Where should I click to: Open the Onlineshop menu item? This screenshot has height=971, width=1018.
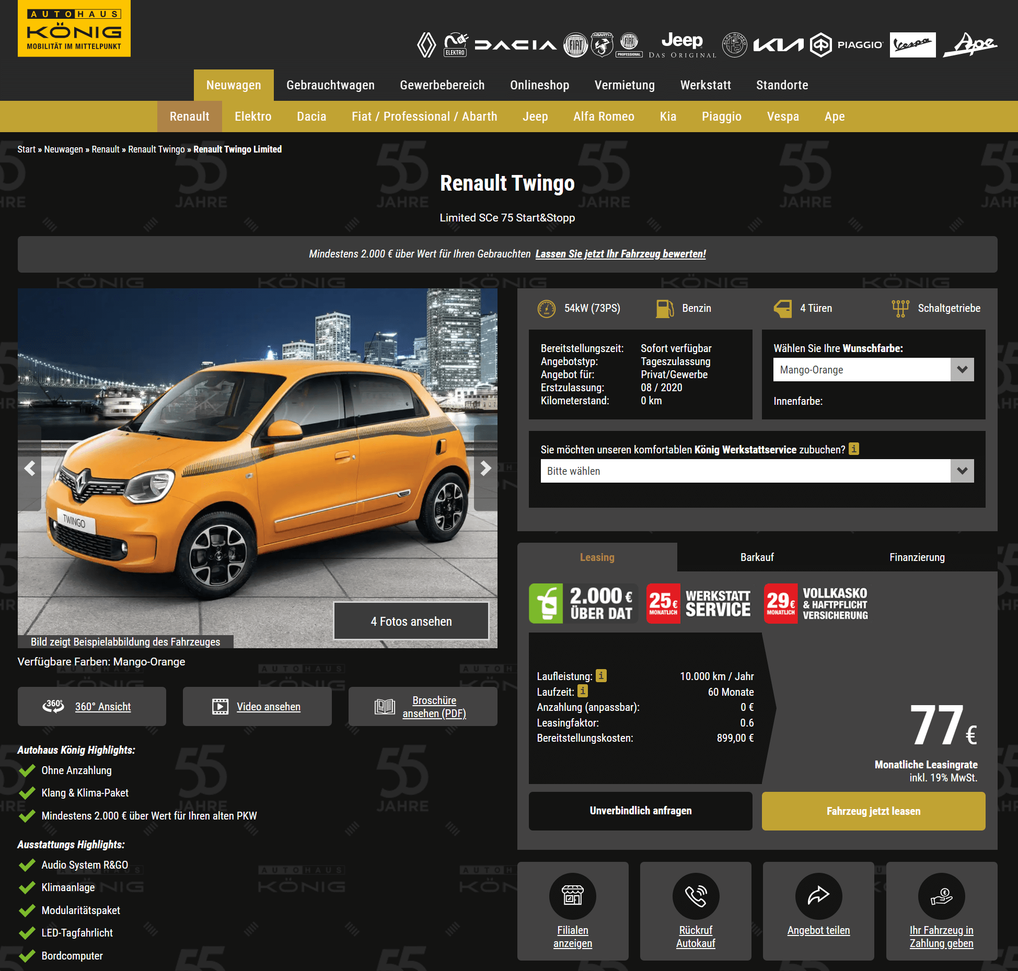click(539, 85)
